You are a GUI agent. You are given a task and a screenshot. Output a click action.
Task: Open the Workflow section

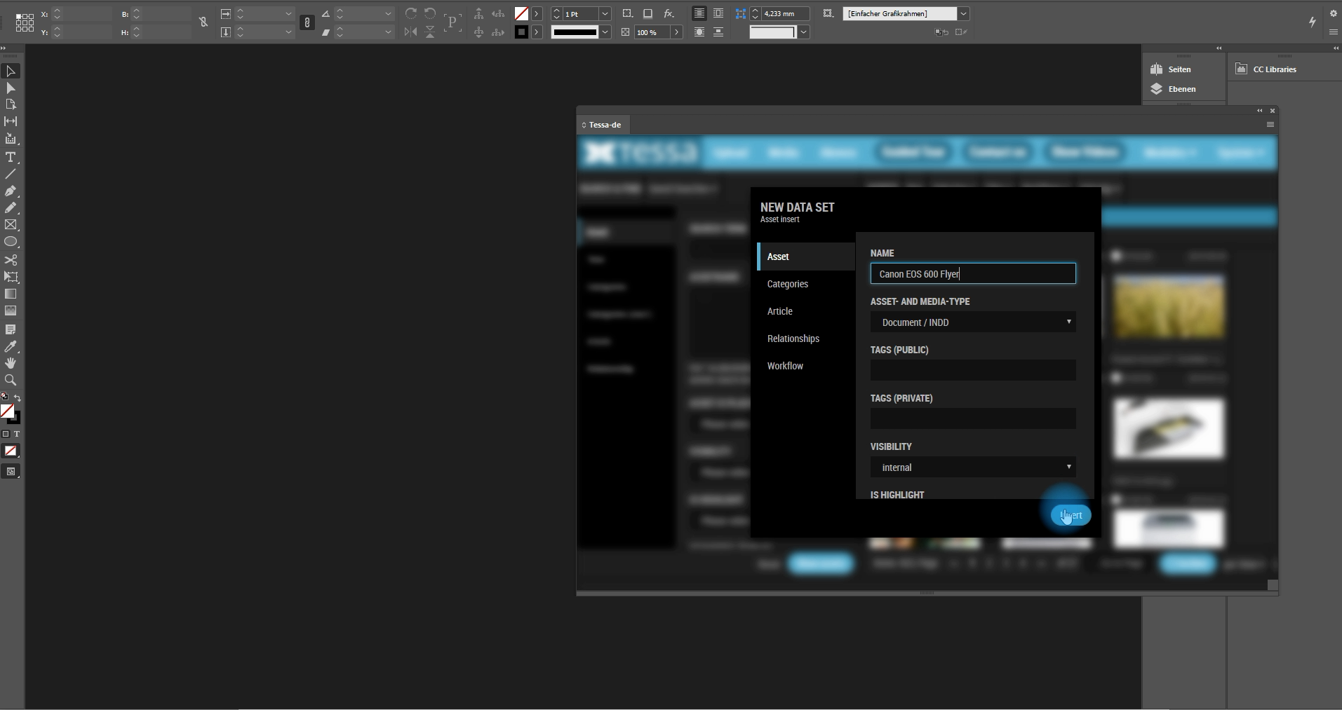tap(785, 366)
